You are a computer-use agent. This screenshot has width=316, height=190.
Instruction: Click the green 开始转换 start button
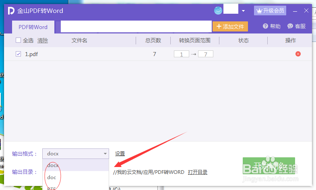coord(269,166)
